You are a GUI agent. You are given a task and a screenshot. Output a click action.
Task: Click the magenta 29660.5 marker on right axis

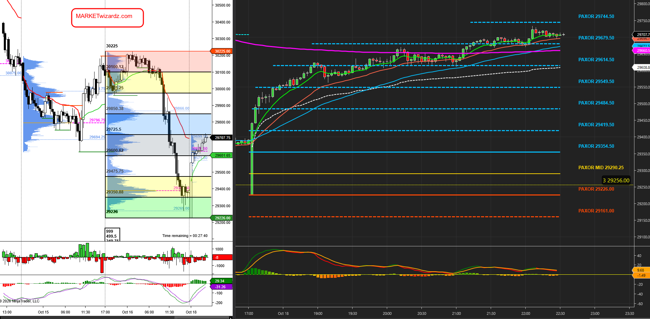(642, 51)
